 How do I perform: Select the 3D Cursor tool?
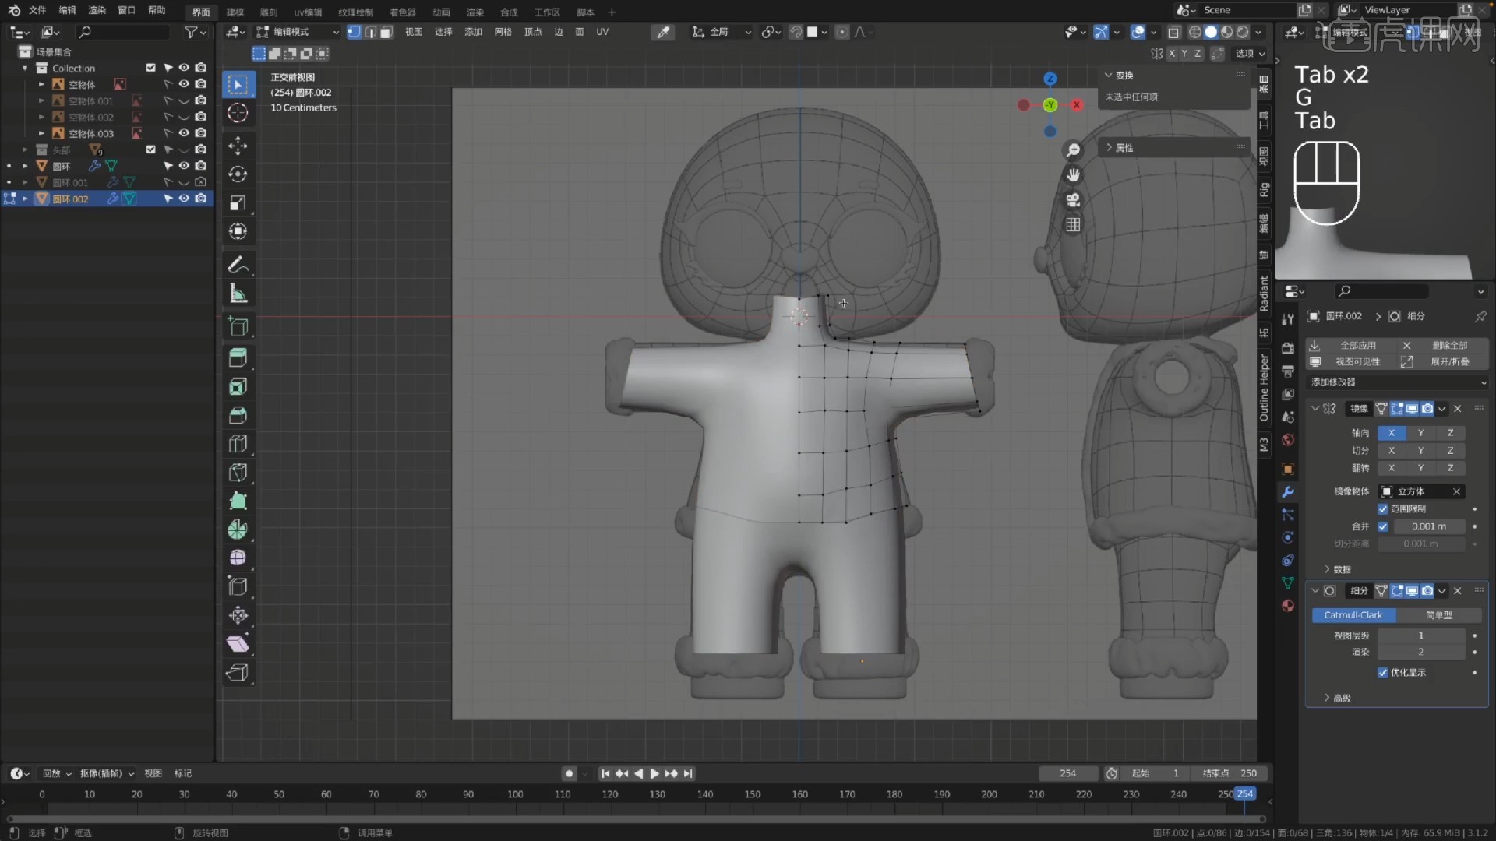238,113
